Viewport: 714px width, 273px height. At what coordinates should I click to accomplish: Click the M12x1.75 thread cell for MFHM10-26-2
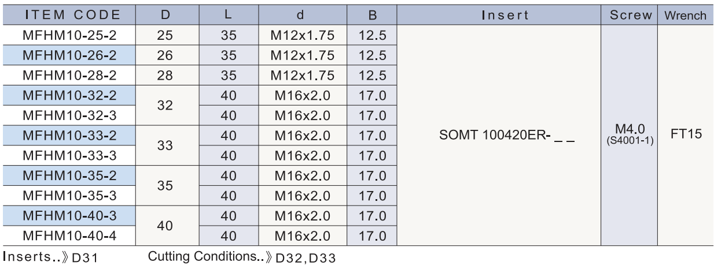(303, 55)
